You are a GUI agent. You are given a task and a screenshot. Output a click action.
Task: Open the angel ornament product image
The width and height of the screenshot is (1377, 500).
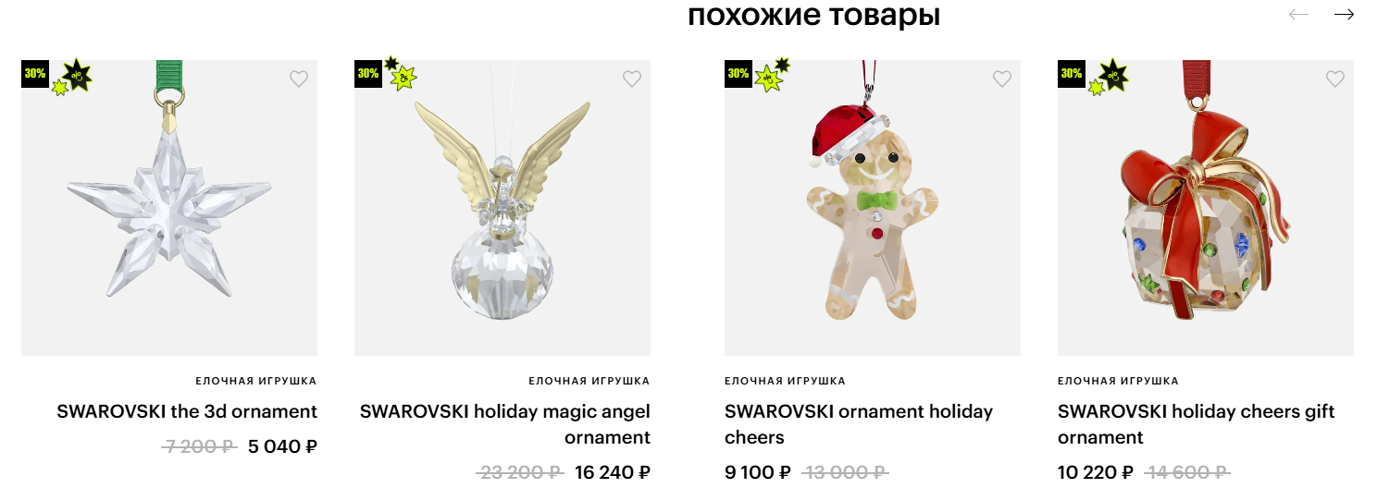pyautogui.click(x=502, y=208)
